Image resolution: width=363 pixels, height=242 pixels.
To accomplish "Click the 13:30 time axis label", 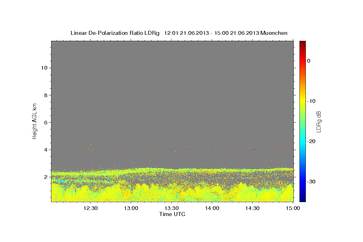I will [171, 208].
